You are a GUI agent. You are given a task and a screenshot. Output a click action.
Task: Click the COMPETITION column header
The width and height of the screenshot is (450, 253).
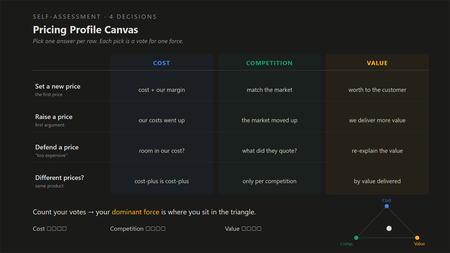tap(269, 63)
